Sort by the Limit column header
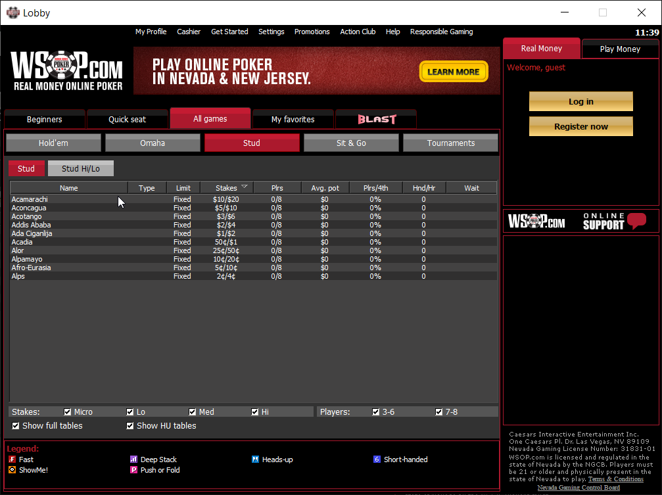The image size is (662, 495). coord(183,188)
